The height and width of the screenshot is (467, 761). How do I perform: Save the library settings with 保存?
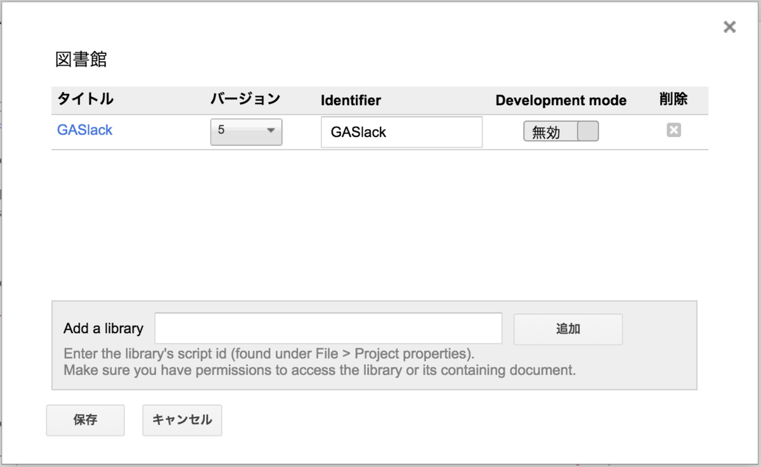pyautogui.click(x=86, y=420)
